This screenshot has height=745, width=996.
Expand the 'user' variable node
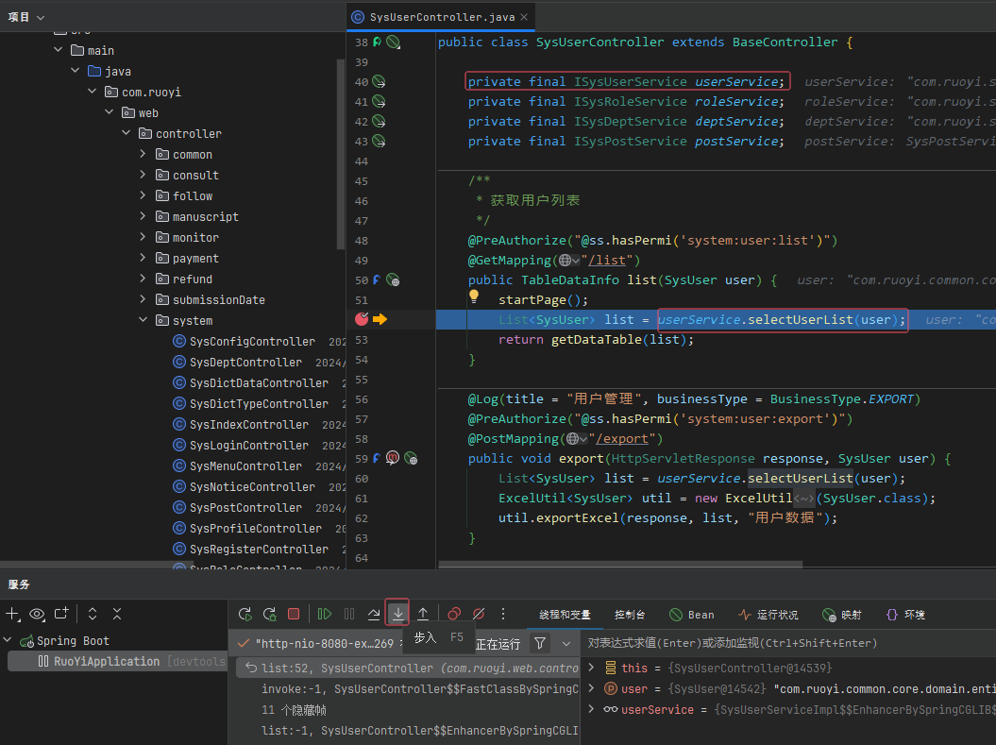click(591, 688)
